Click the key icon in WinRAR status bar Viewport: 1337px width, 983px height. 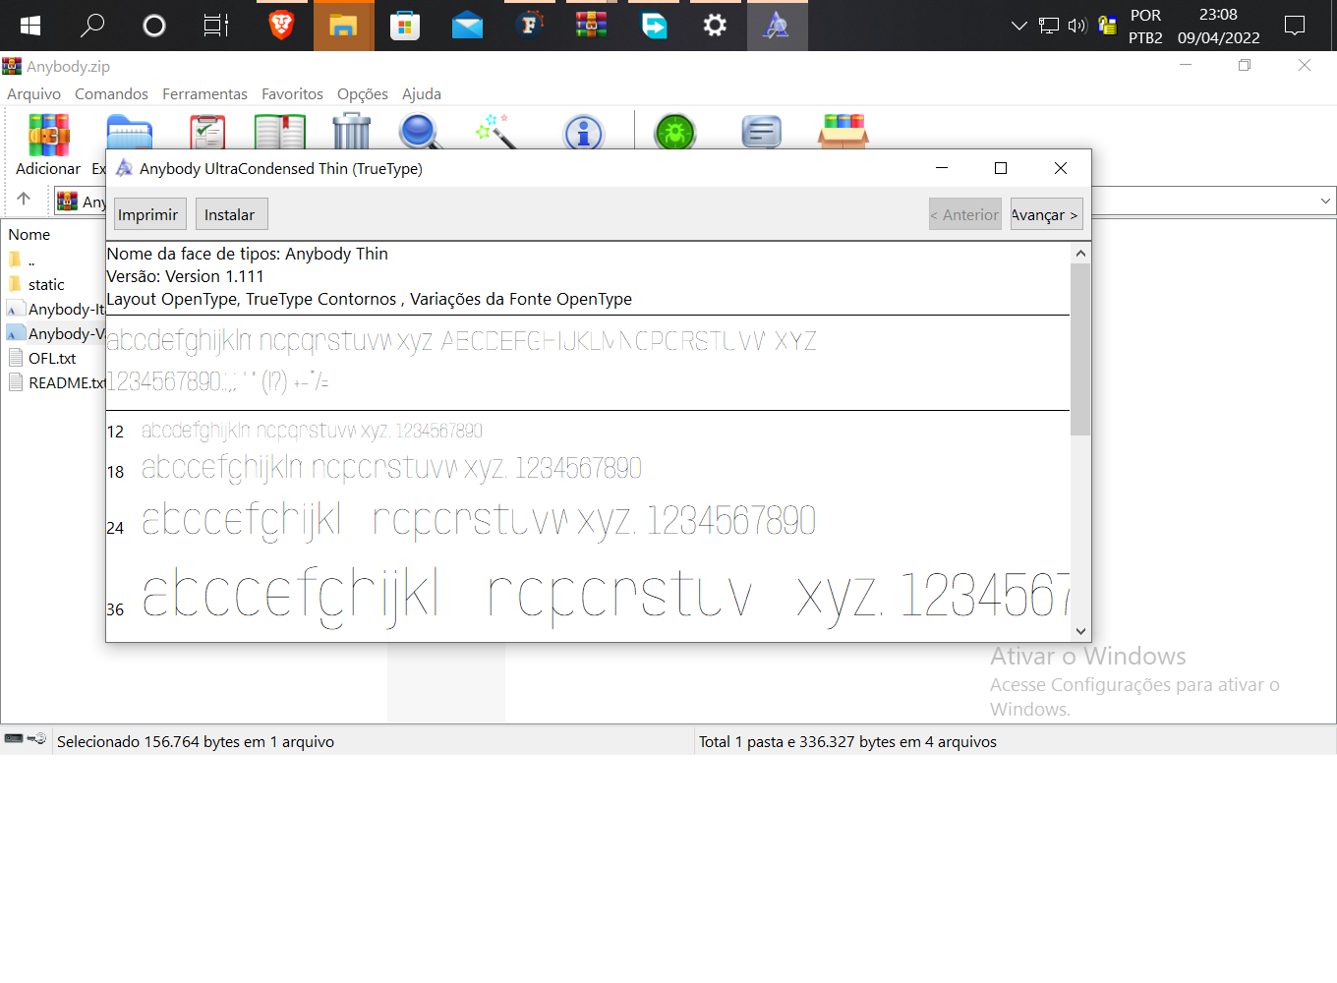pos(36,738)
